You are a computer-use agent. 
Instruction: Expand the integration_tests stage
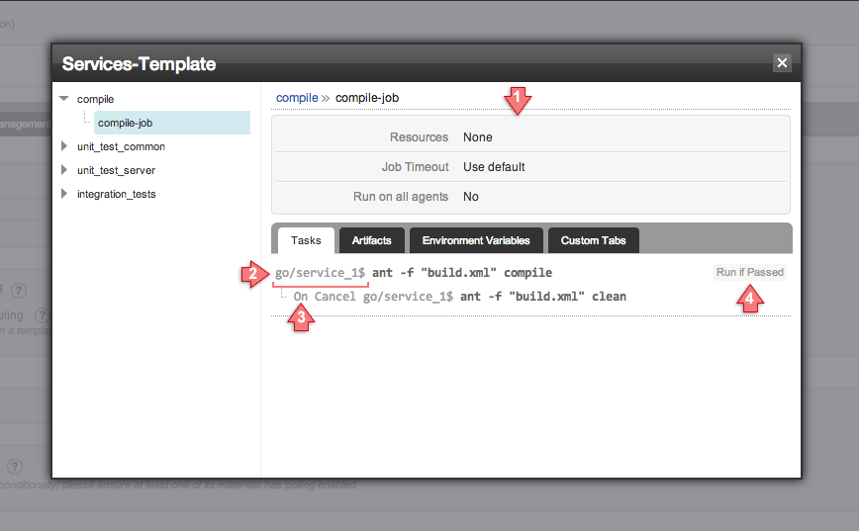click(64, 194)
